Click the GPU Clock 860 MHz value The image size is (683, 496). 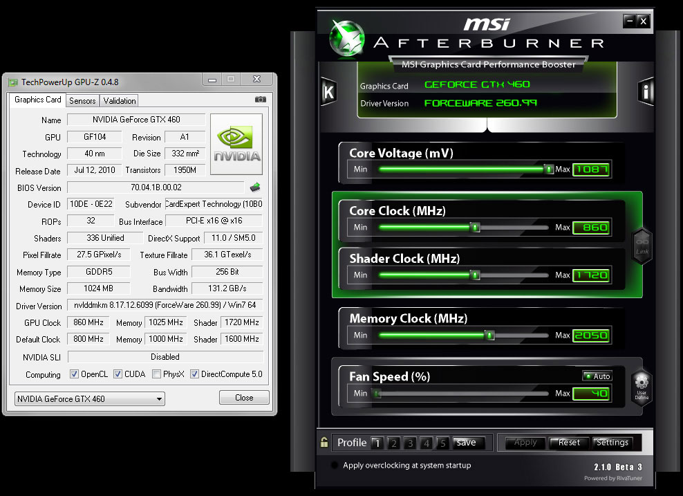coord(88,322)
